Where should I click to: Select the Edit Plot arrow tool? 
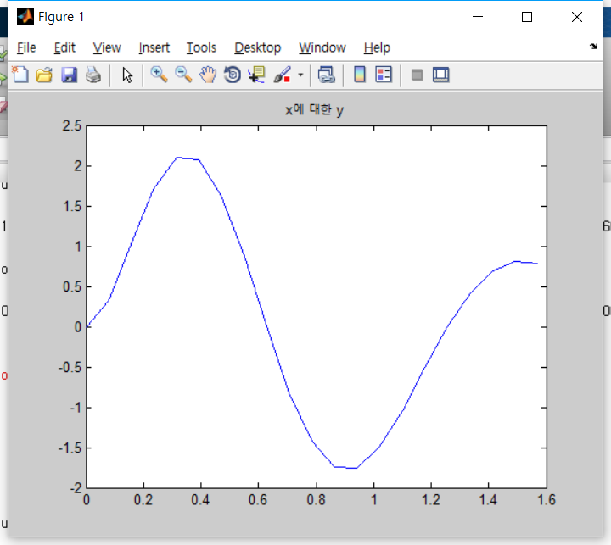pos(127,75)
